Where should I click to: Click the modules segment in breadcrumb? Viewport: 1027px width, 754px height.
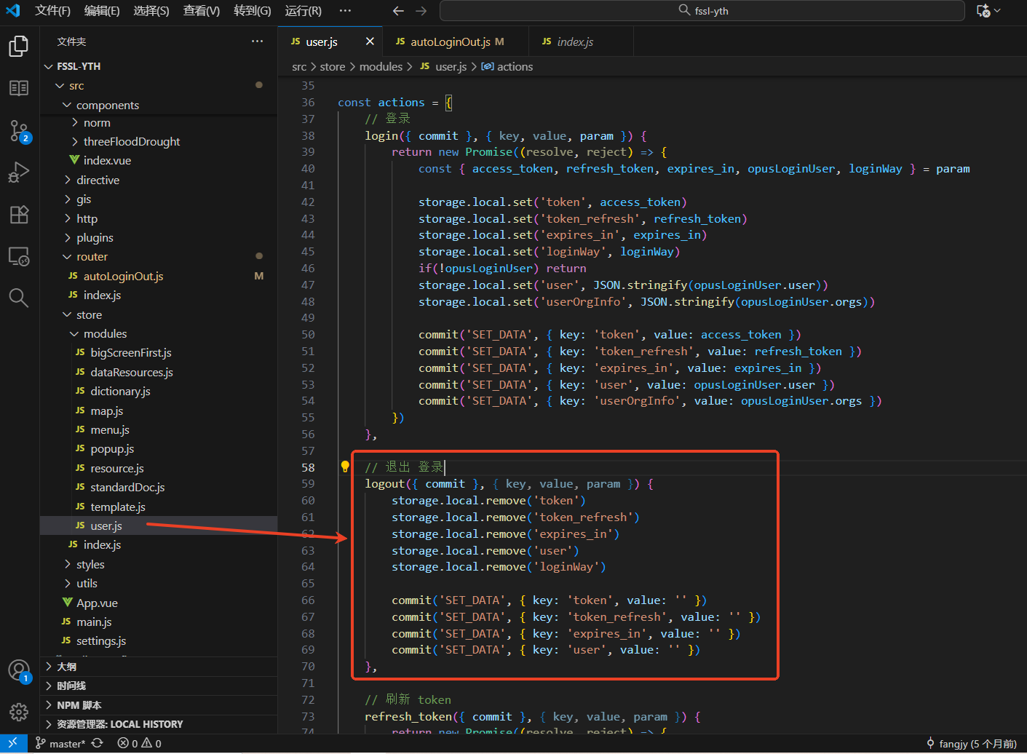pyautogui.click(x=381, y=66)
